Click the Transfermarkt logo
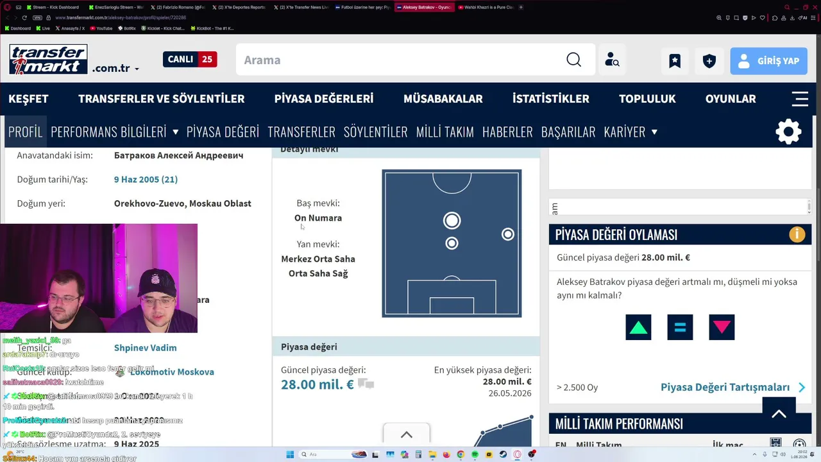This screenshot has height=462, width=821. [x=48, y=60]
